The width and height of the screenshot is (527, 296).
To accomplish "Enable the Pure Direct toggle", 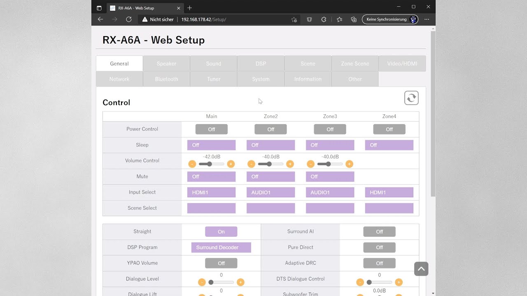I will coord(380,247).
